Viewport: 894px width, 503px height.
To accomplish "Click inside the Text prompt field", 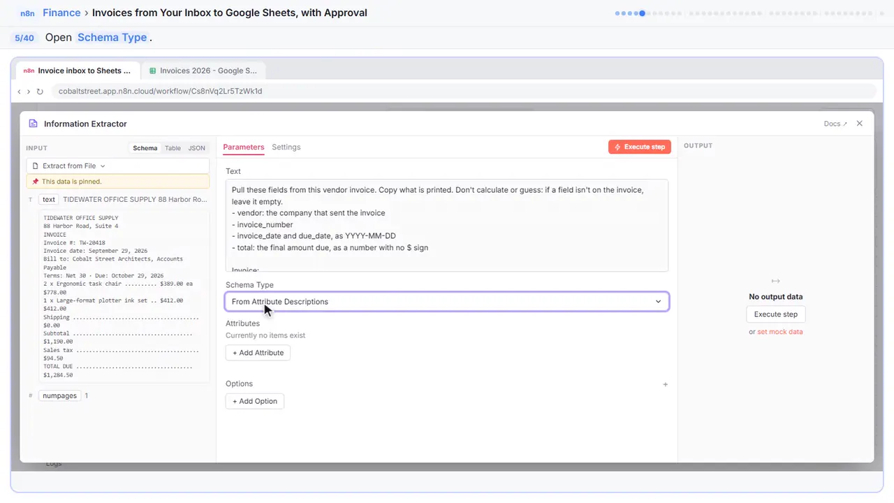I will click(447, 226).
